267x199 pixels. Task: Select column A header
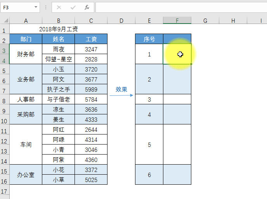click(x=26, y=20)
